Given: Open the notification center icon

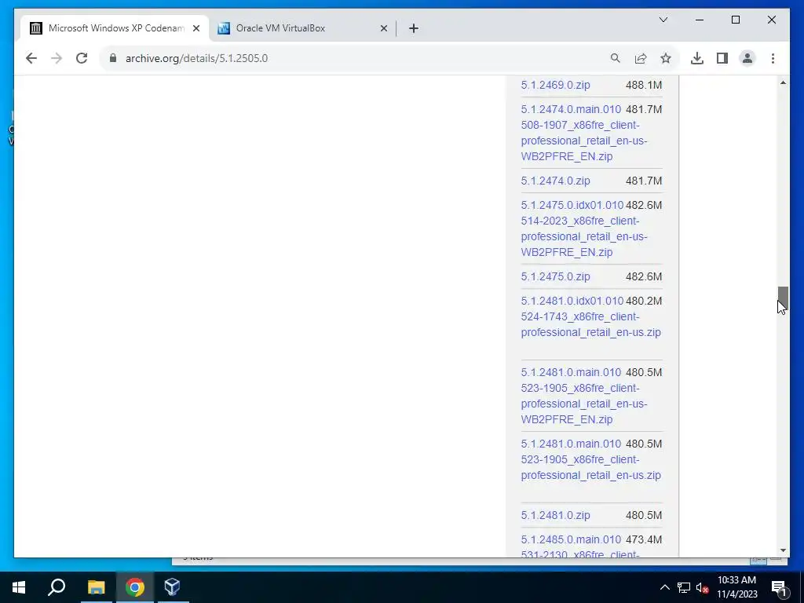Looking at the screenshot, I should coord(779,587).
